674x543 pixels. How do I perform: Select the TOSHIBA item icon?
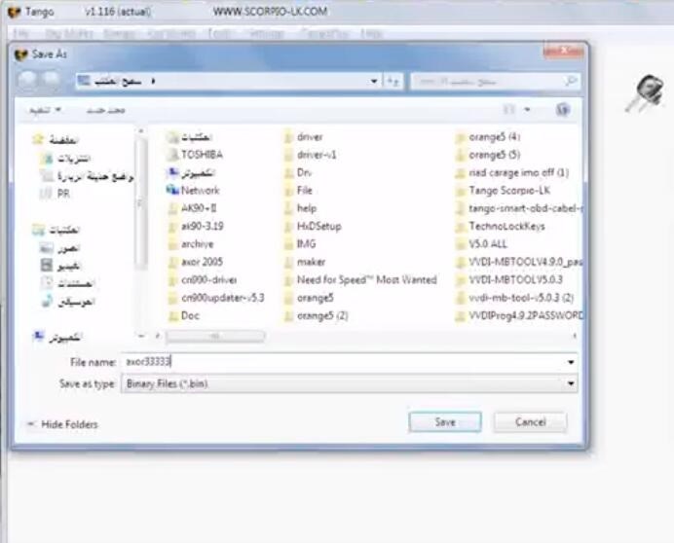[x=172, y=155]
